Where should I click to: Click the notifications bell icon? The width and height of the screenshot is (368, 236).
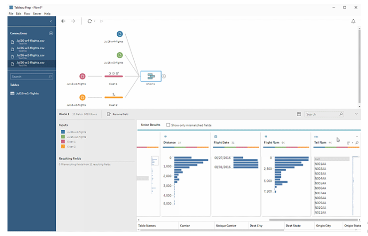coord(353,21)
